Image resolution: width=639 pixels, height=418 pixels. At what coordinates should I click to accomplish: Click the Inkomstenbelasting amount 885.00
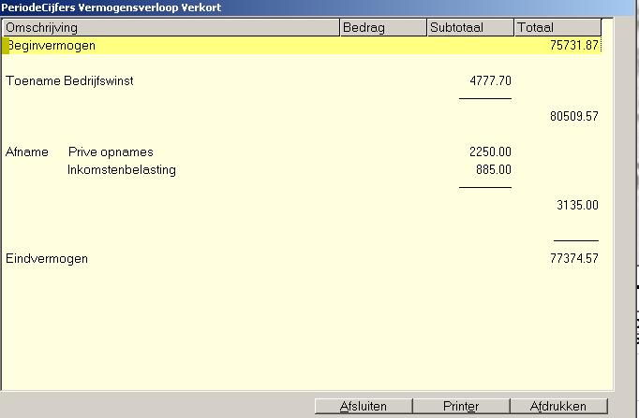[x=494, y=169]
